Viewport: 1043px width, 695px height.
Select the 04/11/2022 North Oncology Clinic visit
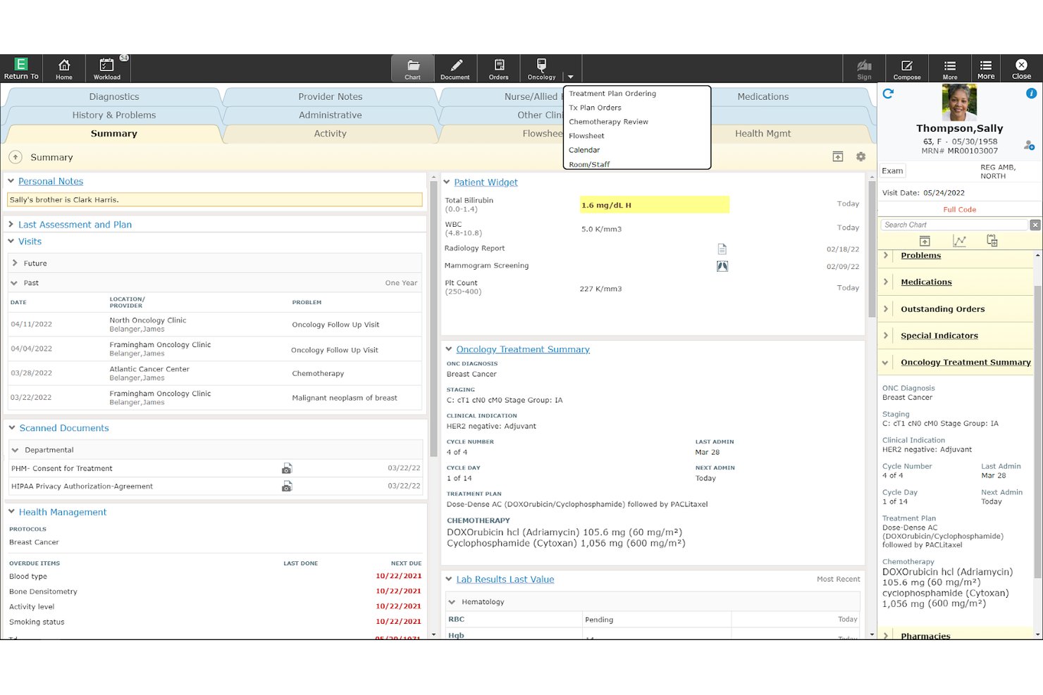coord(215,325)
